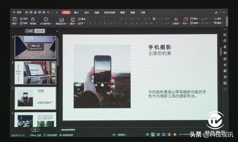
Task: Toggle italic formatting
Action: click(x=95, y=23)
